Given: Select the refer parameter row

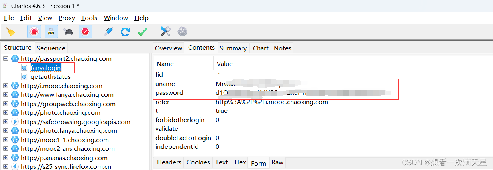Looking at the screenshot, I should 323,102.
